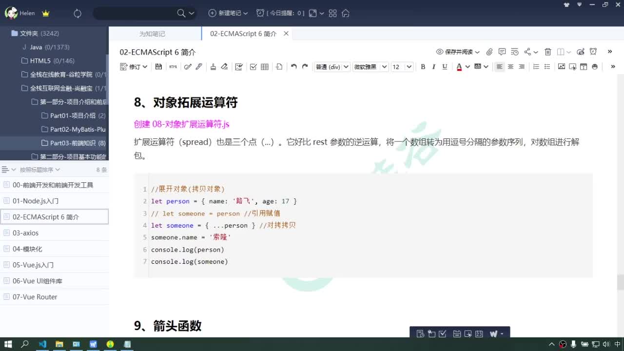Open today's reminders alarm clock
Screen dimensions: 624x351
(x=260, y=13)
